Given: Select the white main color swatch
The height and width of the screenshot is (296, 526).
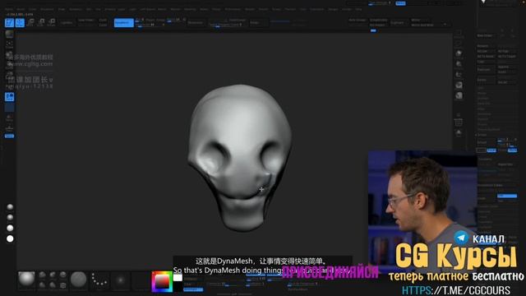Looking at the screenshot, I should (x=178, y=278).
